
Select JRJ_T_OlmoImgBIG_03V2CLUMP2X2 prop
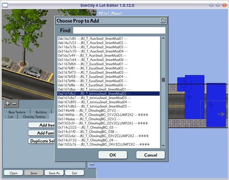tap(109, 136)
